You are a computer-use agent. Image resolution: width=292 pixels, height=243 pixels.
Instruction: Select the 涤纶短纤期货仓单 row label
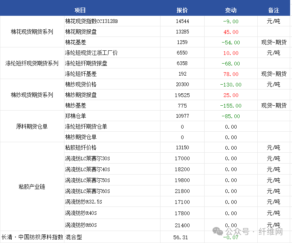point(86,127)
